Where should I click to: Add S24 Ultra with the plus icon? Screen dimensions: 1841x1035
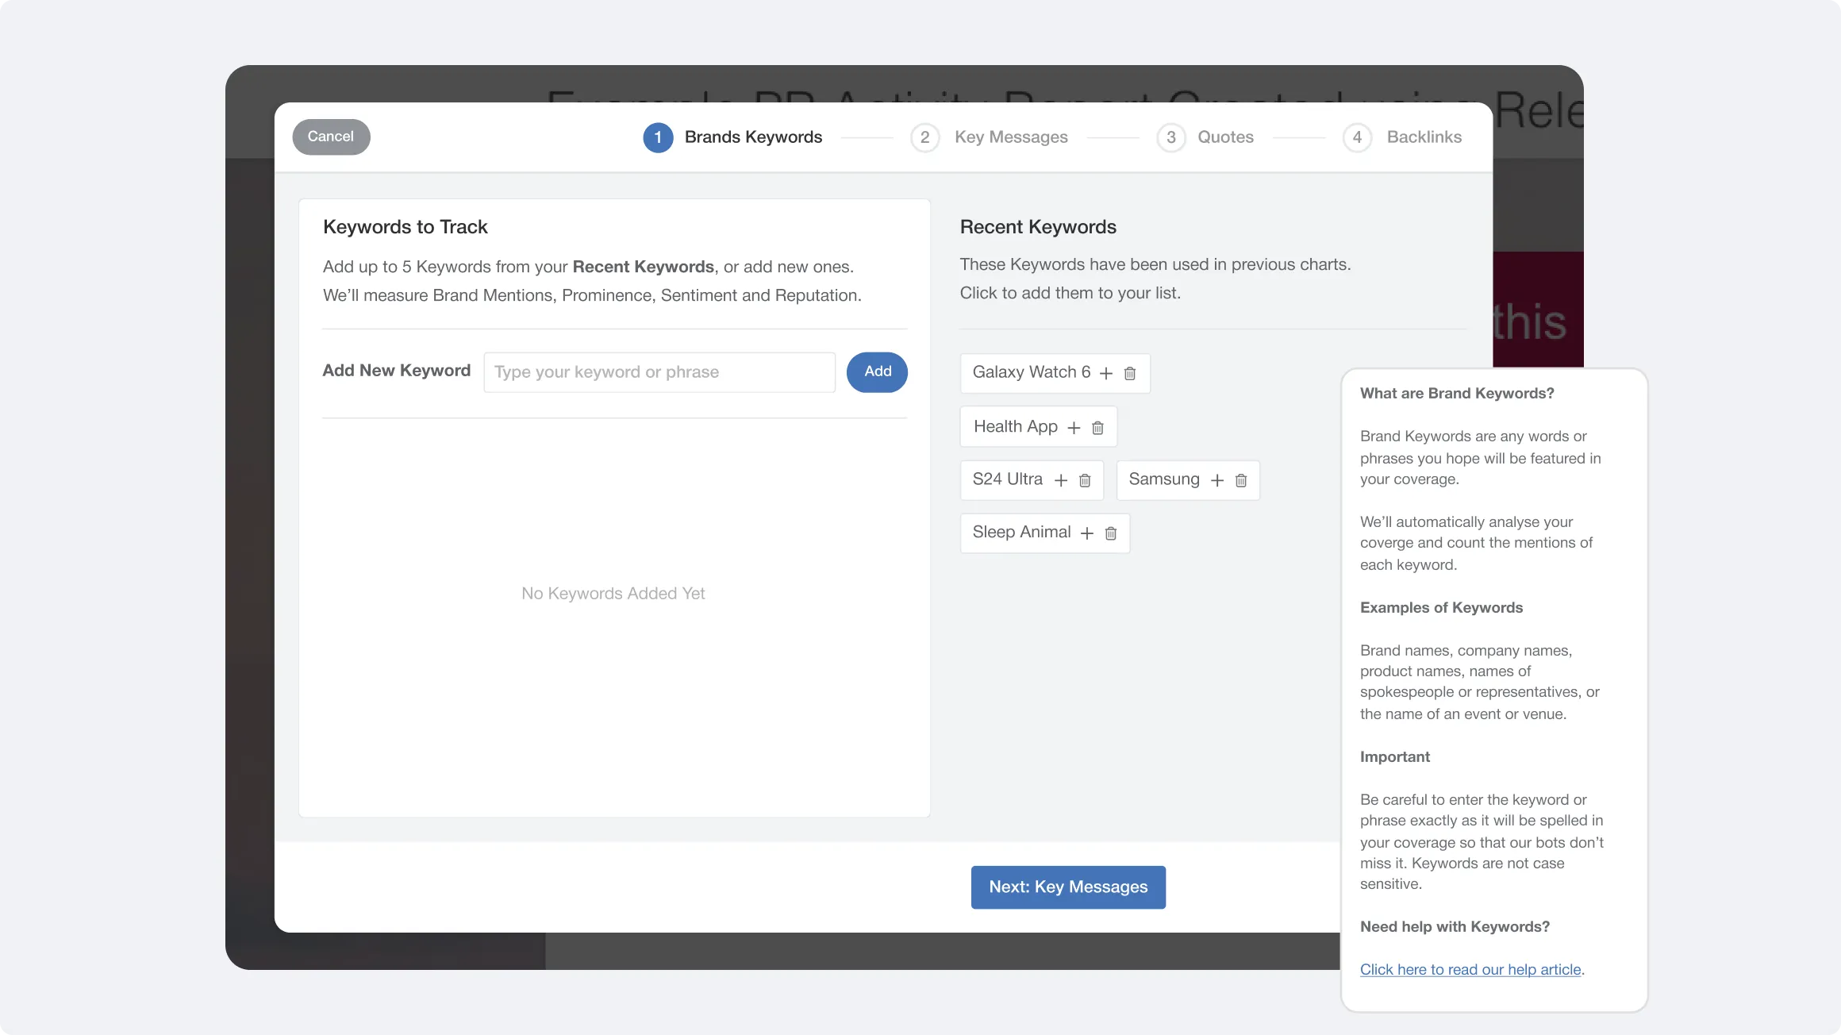[1062, 480]
